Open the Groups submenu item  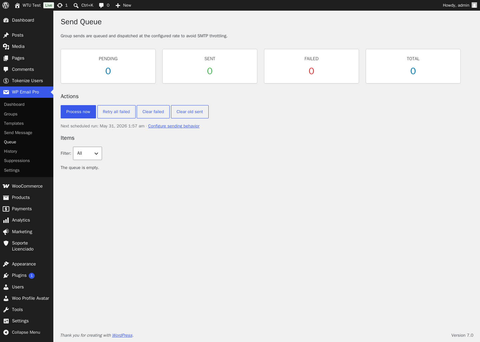(x=11, y=114)
